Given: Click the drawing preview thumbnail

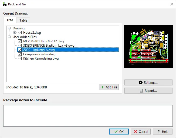Looking at the screenshot, I should (148, 47).
